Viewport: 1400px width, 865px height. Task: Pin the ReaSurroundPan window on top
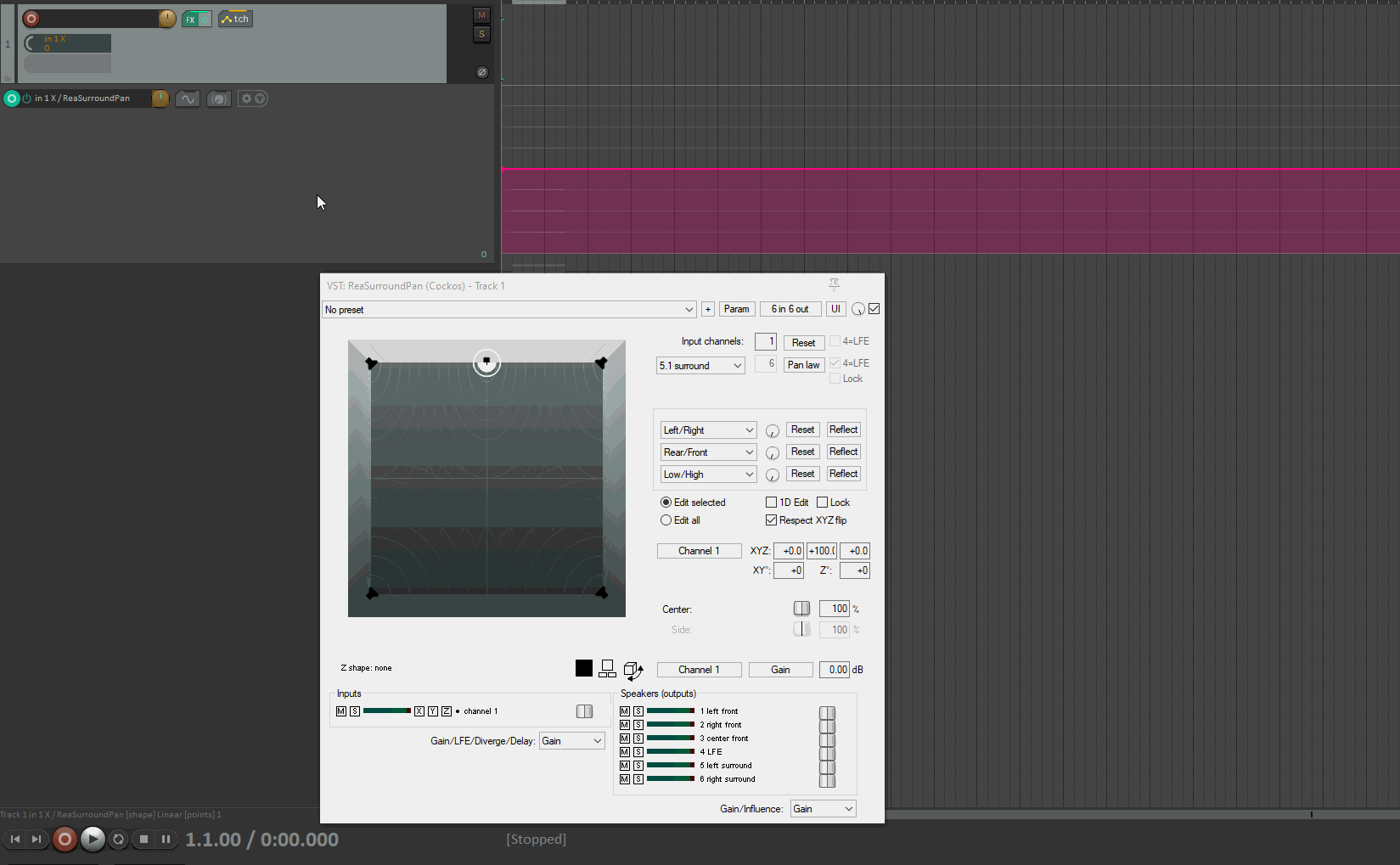coord(834,284)
